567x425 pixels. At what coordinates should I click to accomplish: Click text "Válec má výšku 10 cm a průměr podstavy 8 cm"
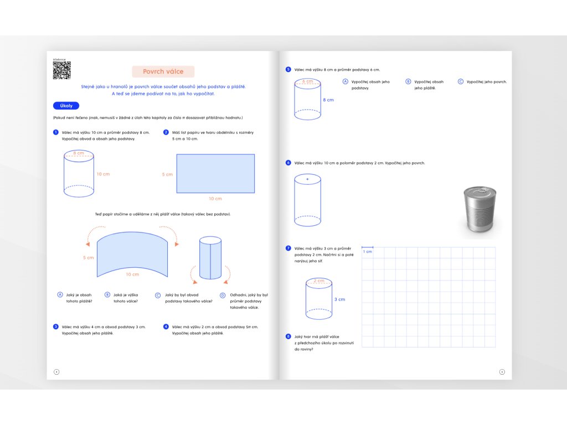[x=106, y=133]
